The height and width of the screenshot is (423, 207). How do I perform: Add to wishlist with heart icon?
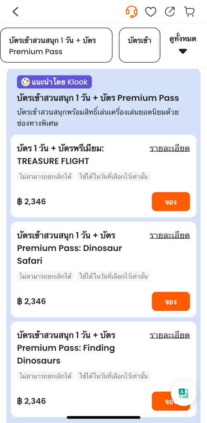point(150,12)
